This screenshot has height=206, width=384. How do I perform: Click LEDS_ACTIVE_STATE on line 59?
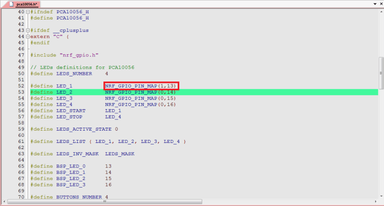click(x=84, y=129)
